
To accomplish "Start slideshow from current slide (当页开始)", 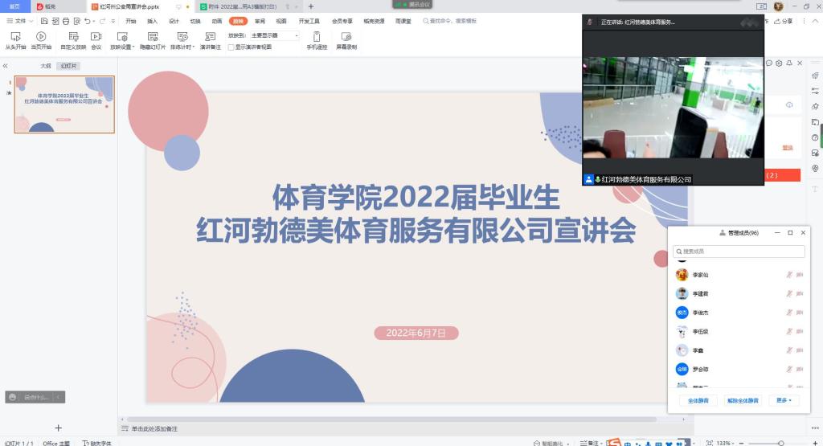I will [x=41, y=40].
